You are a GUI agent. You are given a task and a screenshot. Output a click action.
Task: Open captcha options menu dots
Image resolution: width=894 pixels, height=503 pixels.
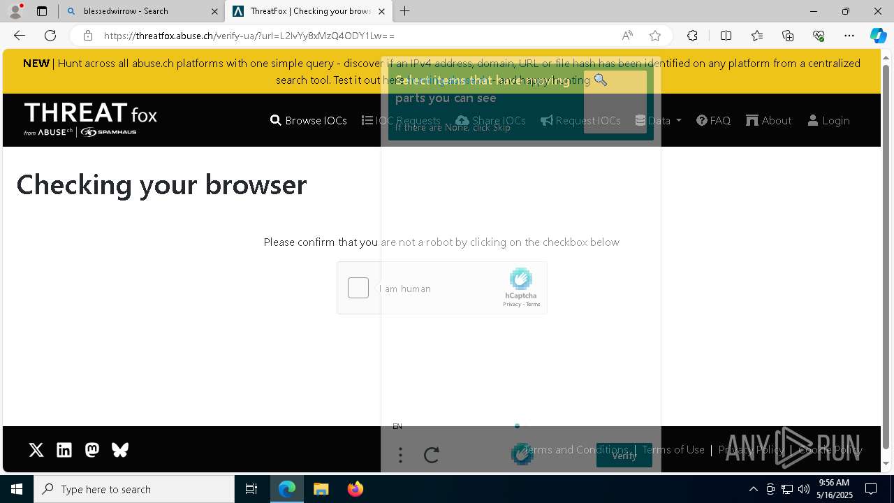click(400, 455)
